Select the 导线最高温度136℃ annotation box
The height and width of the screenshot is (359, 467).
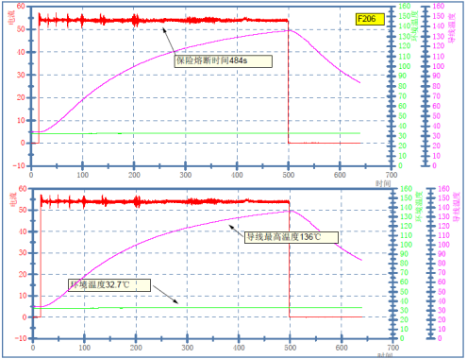click(292, 237)
